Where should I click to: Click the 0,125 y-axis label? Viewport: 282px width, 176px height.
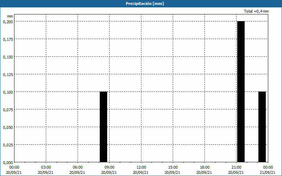[8, 75]
